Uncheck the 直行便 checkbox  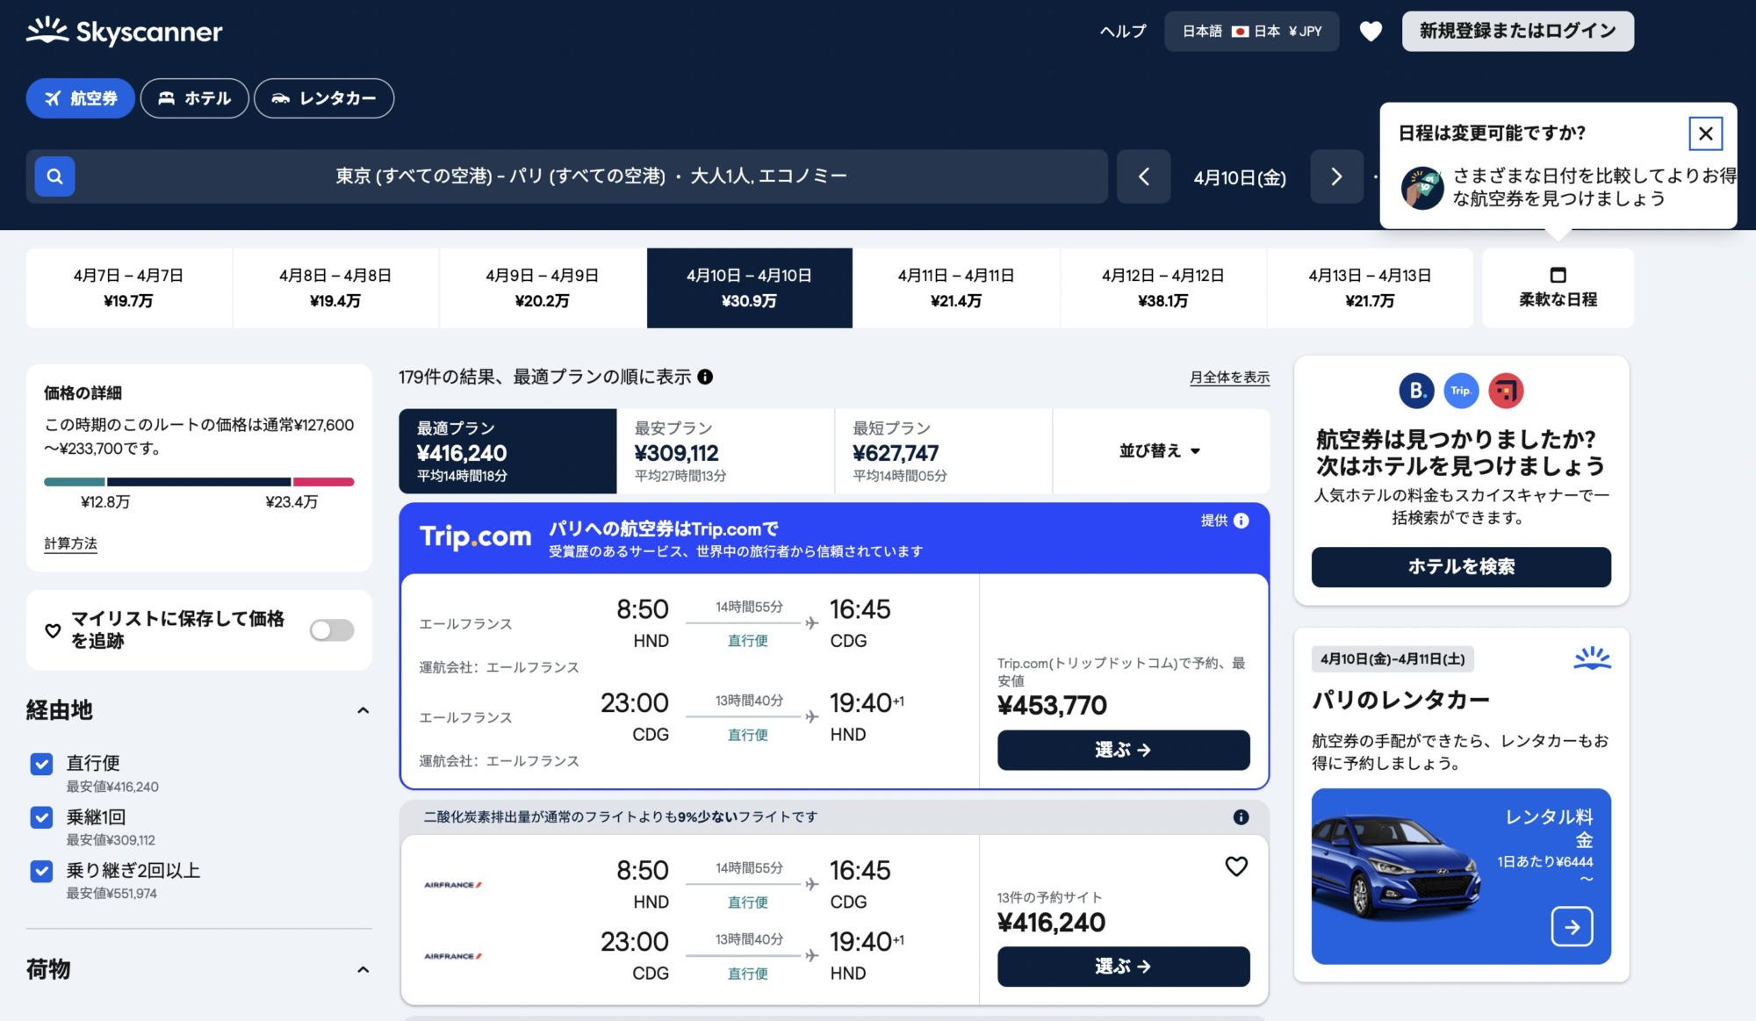pos(41,764)
